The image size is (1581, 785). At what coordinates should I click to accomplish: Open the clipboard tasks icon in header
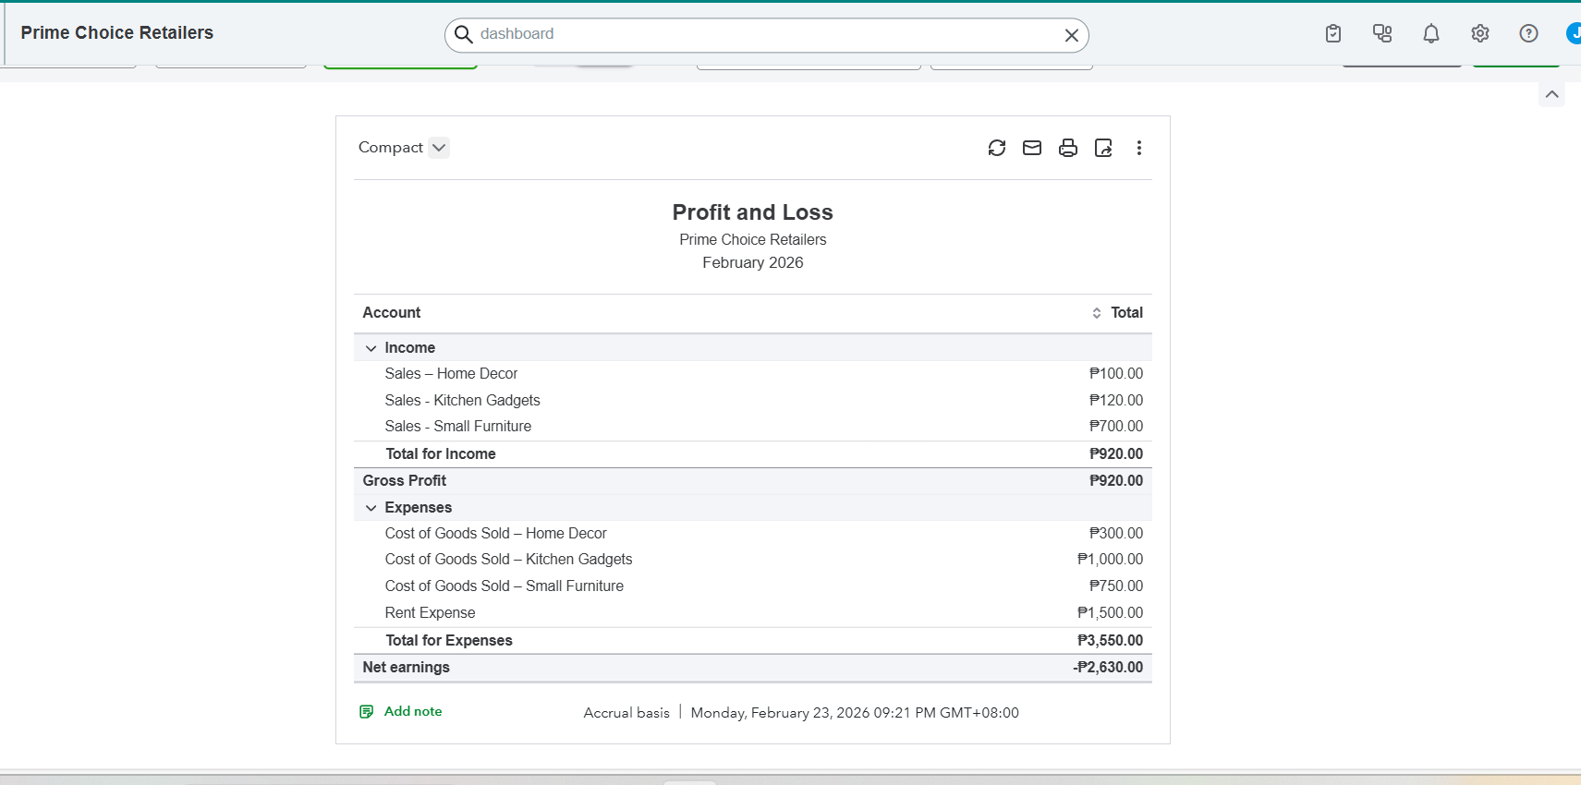click(1332, 34)
